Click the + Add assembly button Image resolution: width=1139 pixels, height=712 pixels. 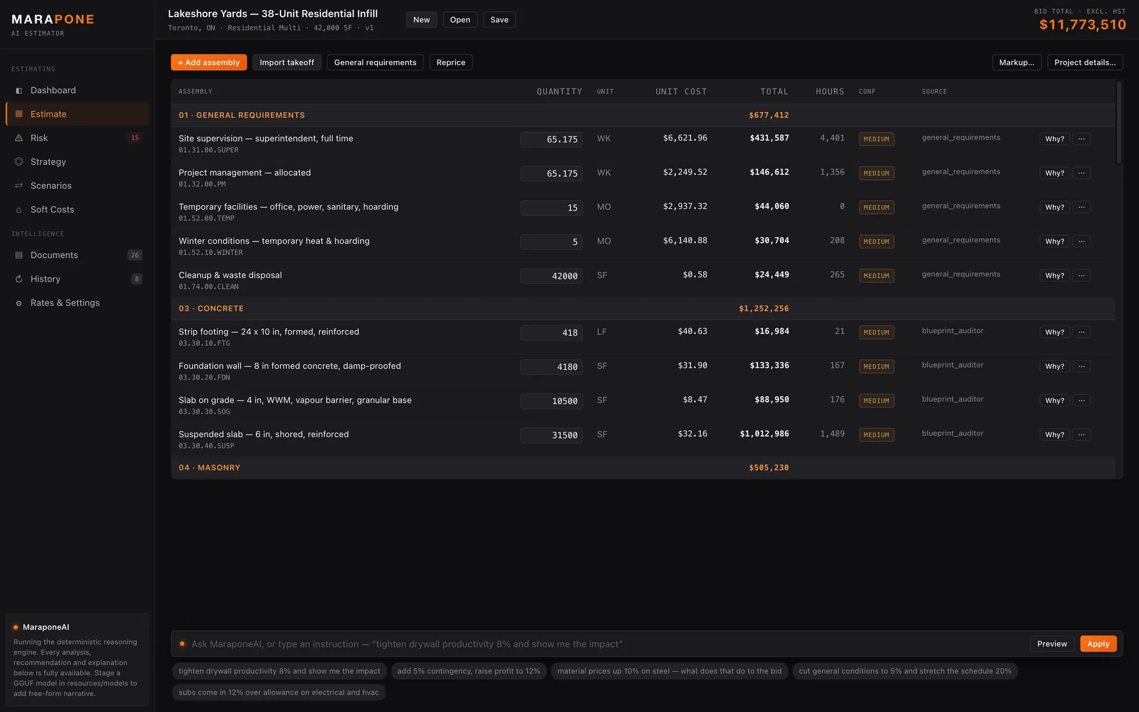click(x=209, y=62)
